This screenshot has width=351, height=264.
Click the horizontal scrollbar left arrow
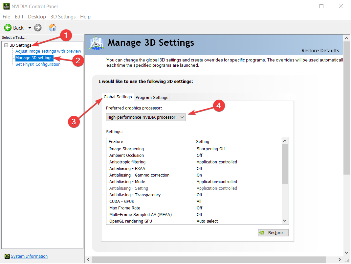click(88, 259)
